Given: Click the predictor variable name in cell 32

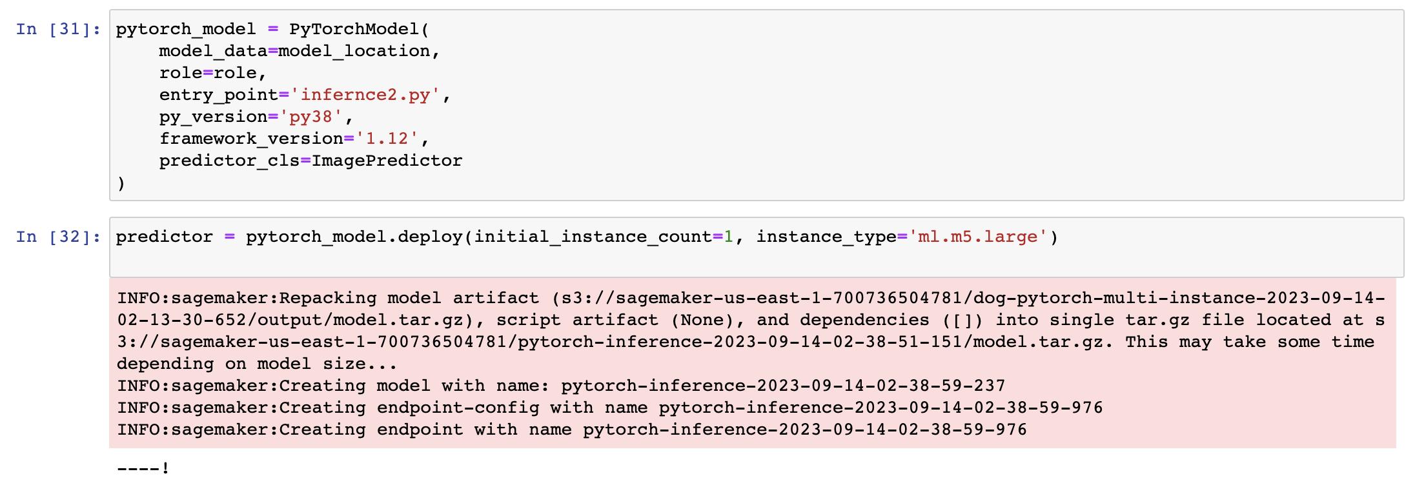Looking at the screenshot, I should point(165,237).
